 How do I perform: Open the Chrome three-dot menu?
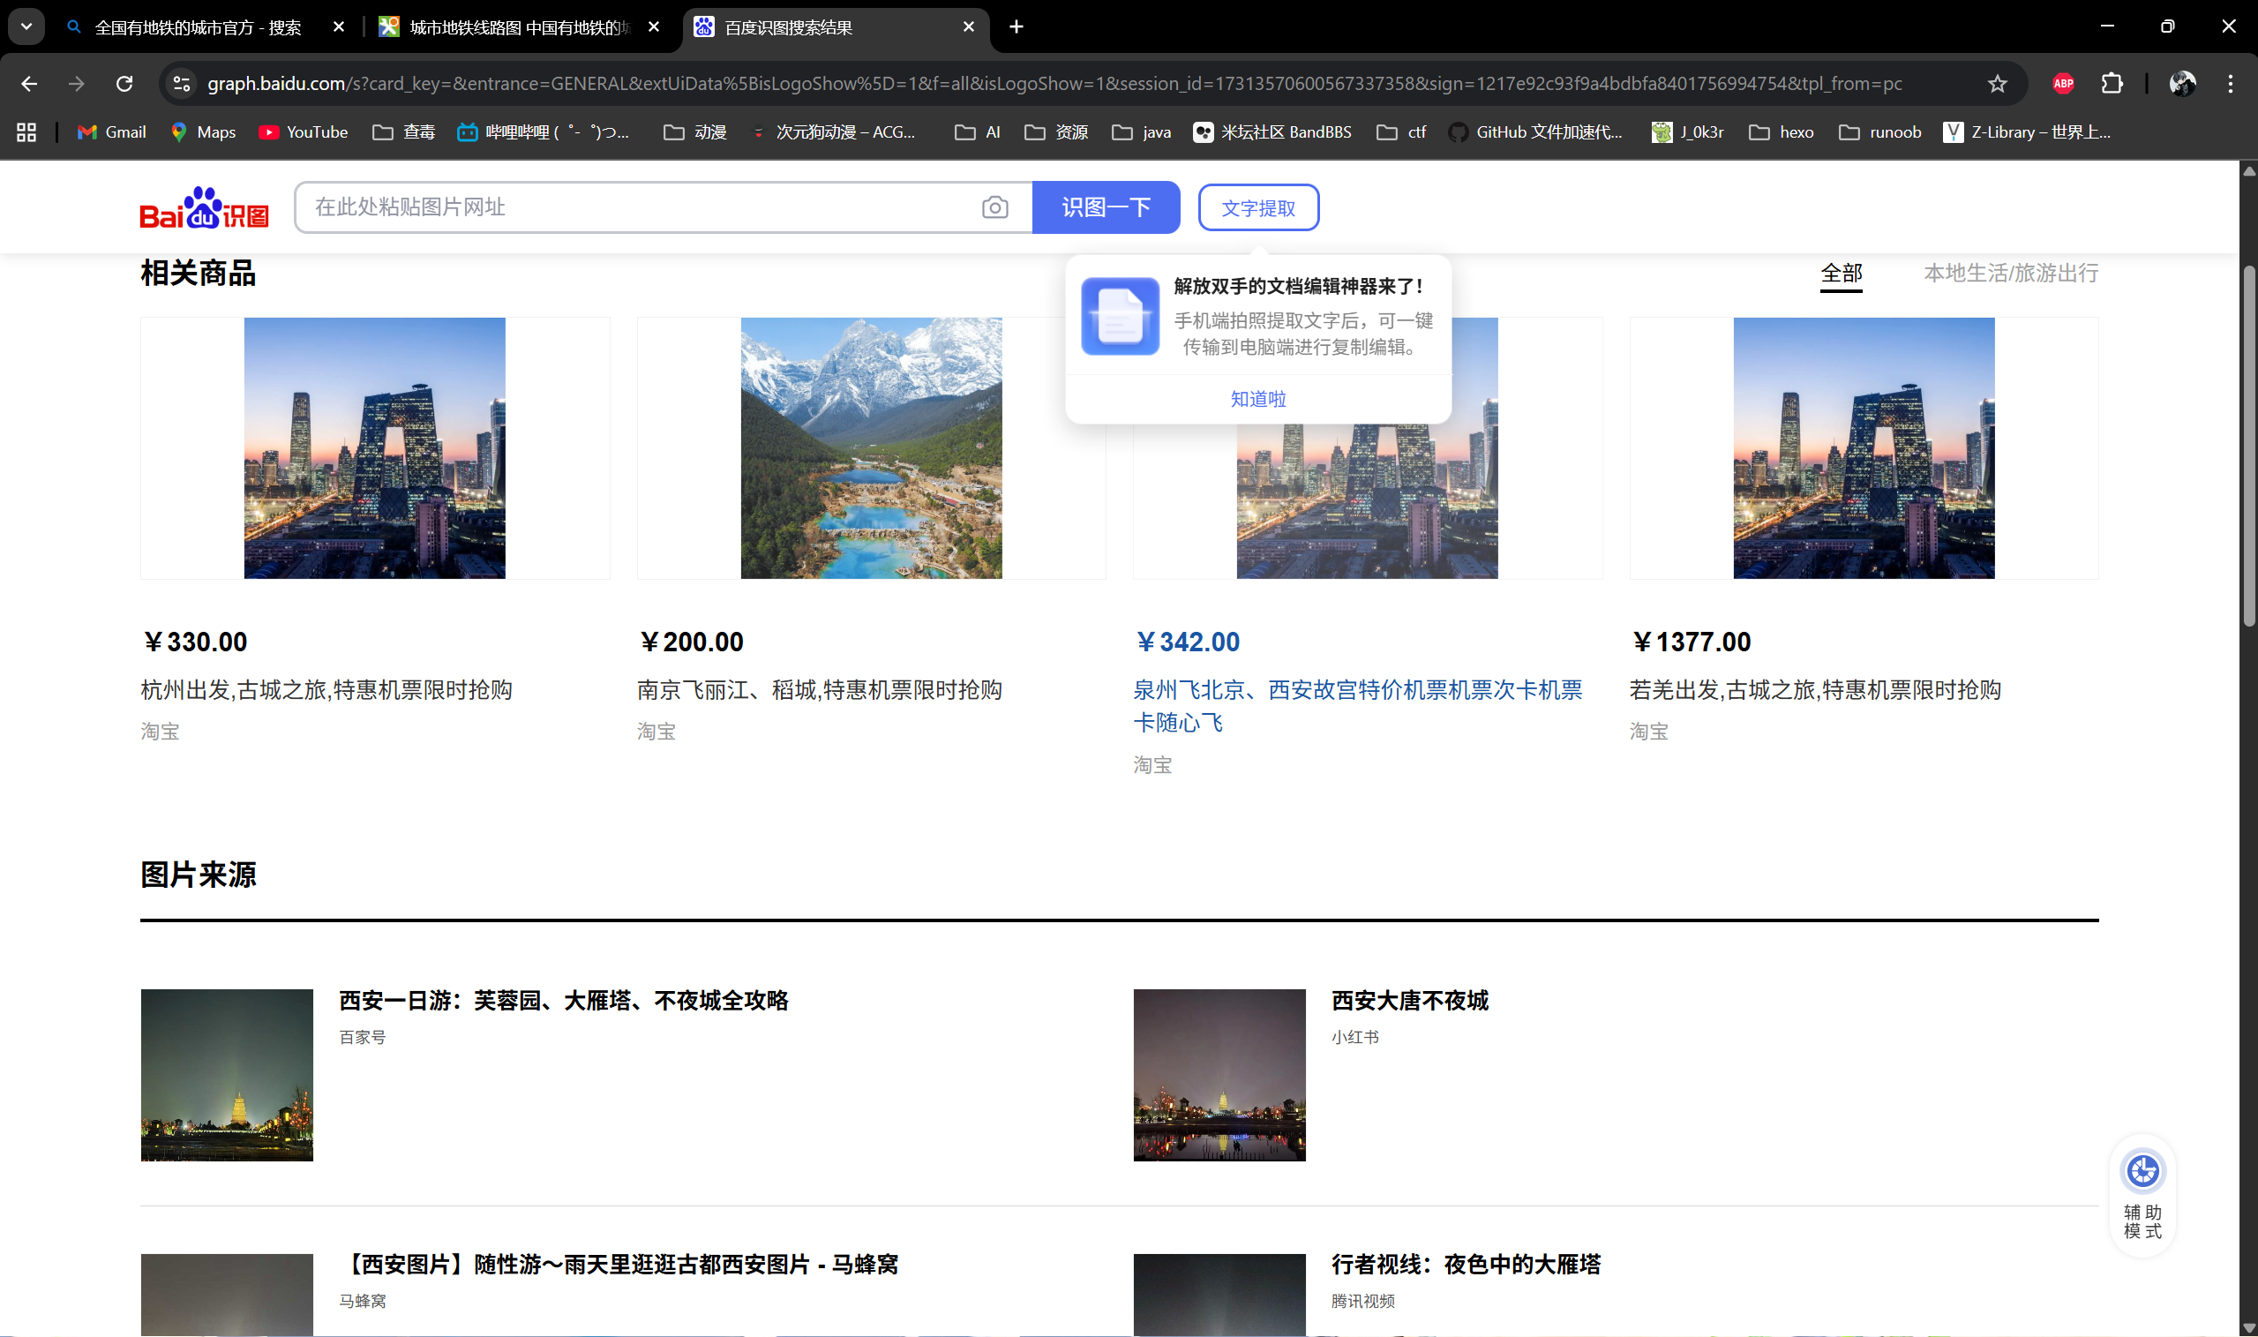[x=2230, y=84]
